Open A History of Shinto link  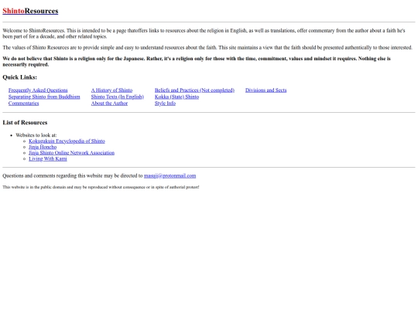[x=111, y=90]
